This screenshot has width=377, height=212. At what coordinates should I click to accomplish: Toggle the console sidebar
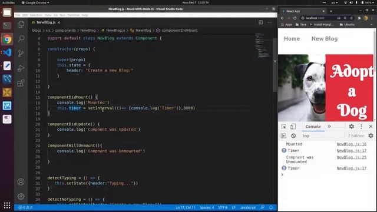(x=283, y=136)
